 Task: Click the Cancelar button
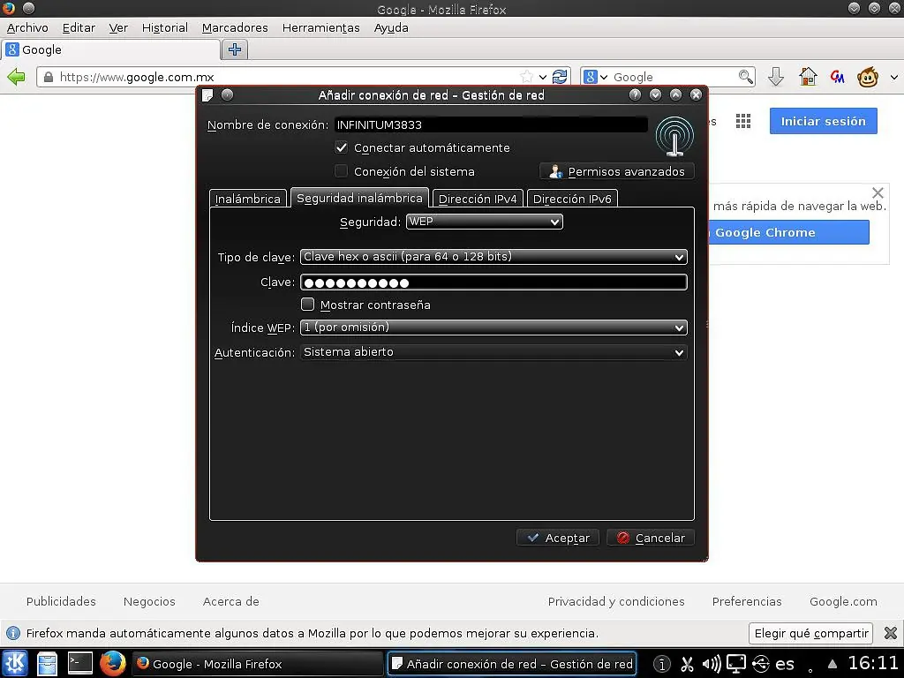click(x=651, y=538)
